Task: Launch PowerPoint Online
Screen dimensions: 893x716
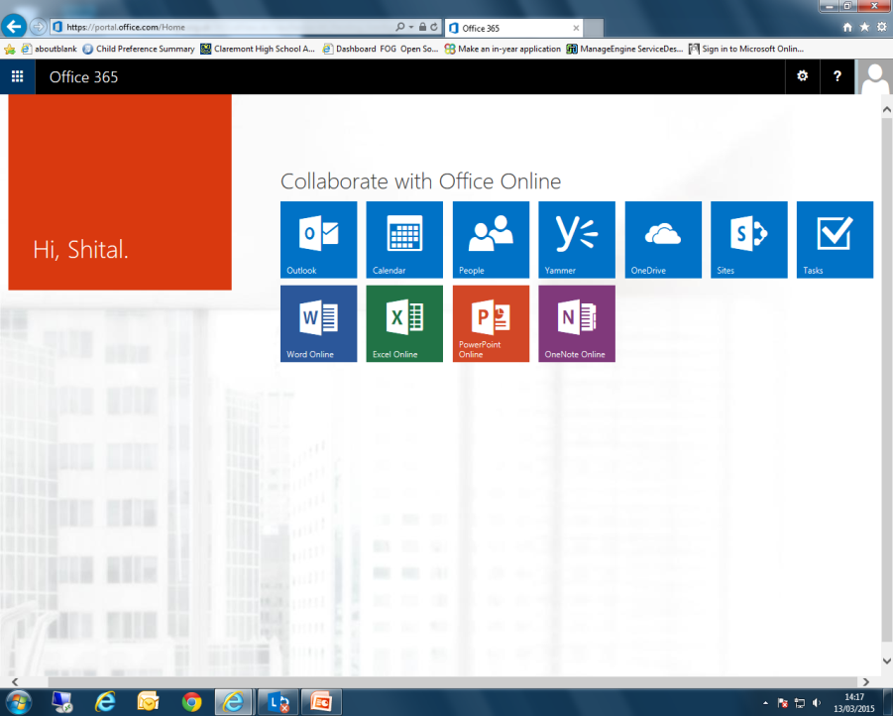Action: (491, 324)
